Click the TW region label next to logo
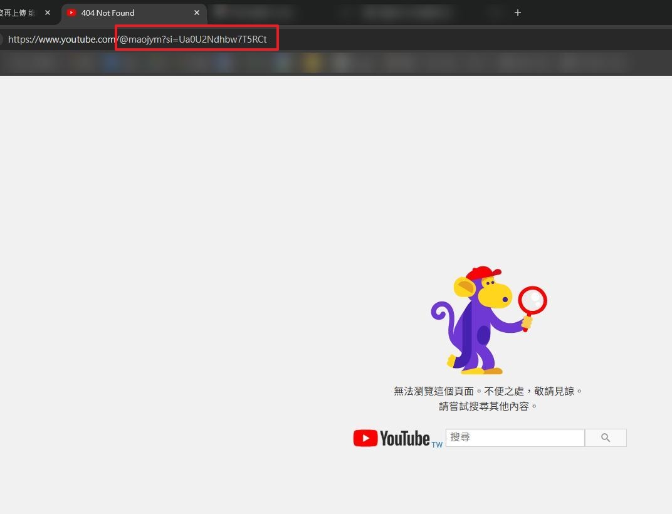 pos(437,444)
